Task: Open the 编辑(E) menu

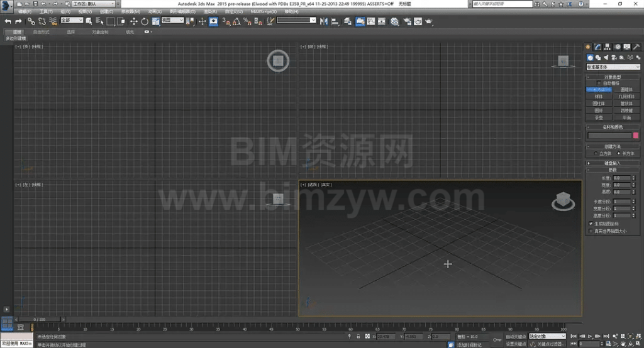Action: 25,11
